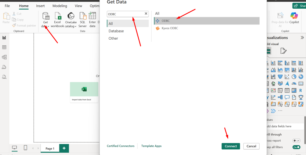Insert a Scatter chart visual
This screenshot has height=155, width=306.
tap(287, 77)
